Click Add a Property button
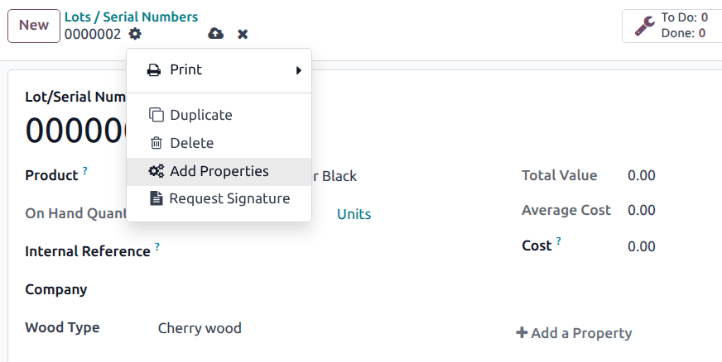This screenshot has height=362, width=722. tap(574, 333)
